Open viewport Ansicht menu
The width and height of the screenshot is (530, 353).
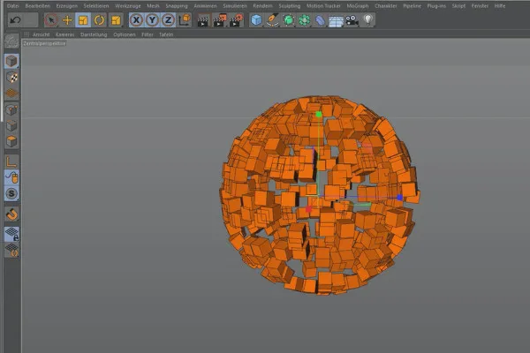(41, 34)
